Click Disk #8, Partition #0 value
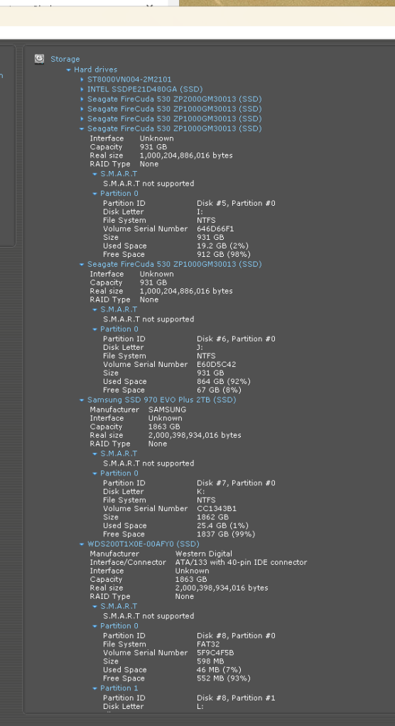The image size is (395, 726). click(x=236, y=636)
